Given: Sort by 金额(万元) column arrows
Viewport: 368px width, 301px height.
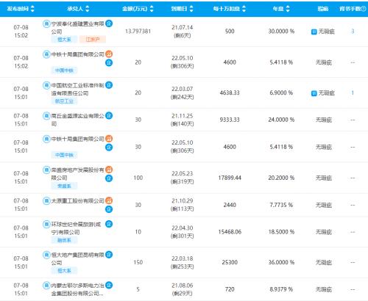Looking at the screenshot, I should (152, 9).
